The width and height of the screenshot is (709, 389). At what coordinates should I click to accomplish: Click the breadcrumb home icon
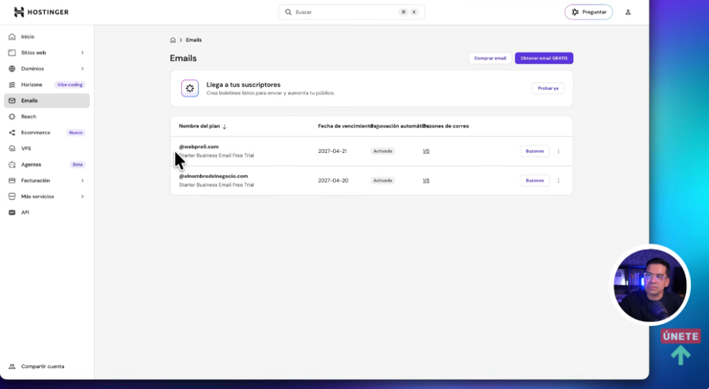point(172,40)
